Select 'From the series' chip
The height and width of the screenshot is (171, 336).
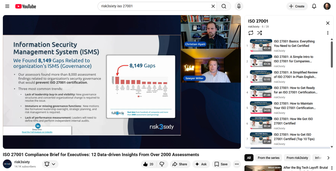[268, 158]
